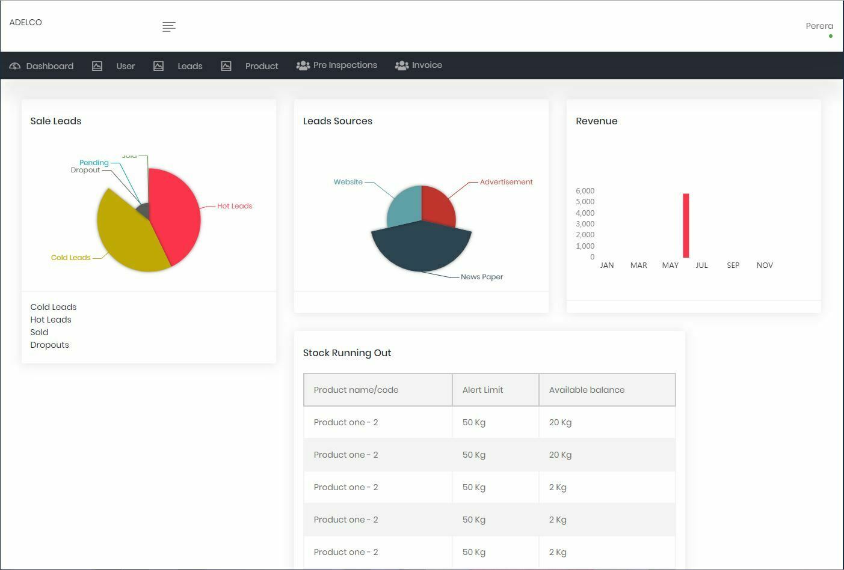Click the teal Website pie slice
This screenshot has width=844, height=570.
(404, 207)
